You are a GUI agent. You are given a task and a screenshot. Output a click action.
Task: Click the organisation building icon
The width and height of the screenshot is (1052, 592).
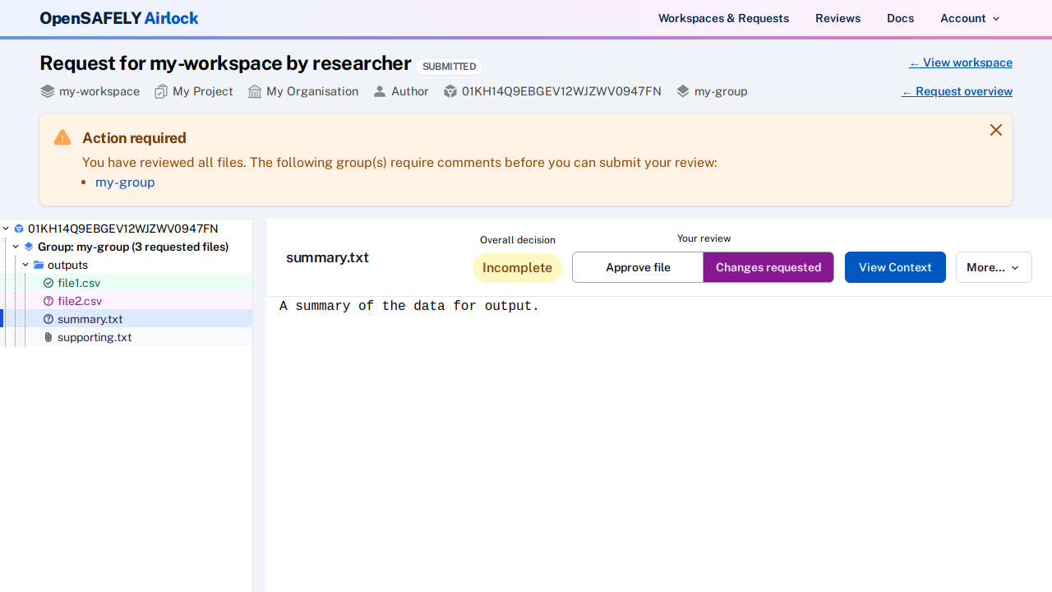tap(254, 91)
